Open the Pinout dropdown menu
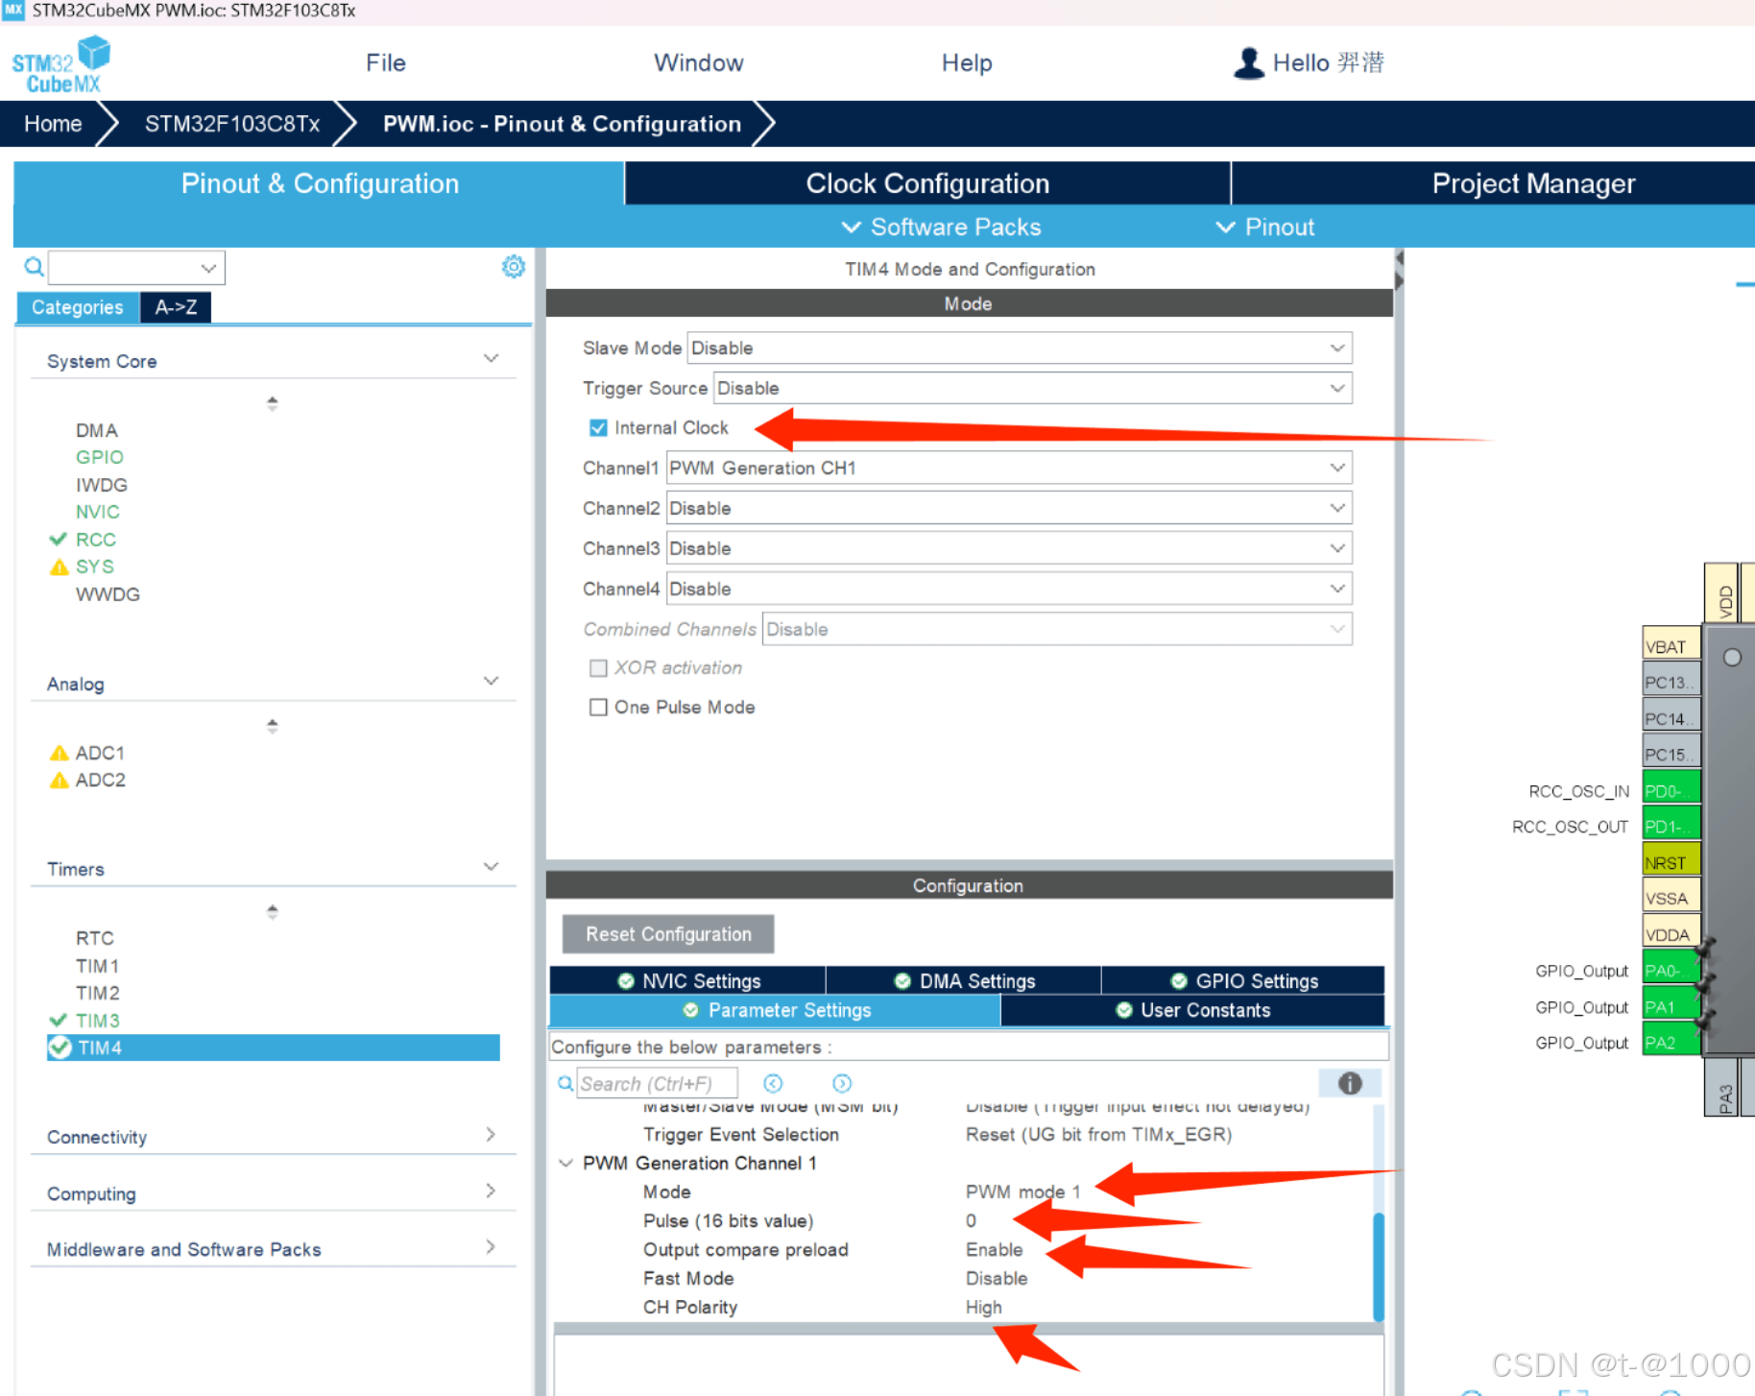 tap(1264, 227)
